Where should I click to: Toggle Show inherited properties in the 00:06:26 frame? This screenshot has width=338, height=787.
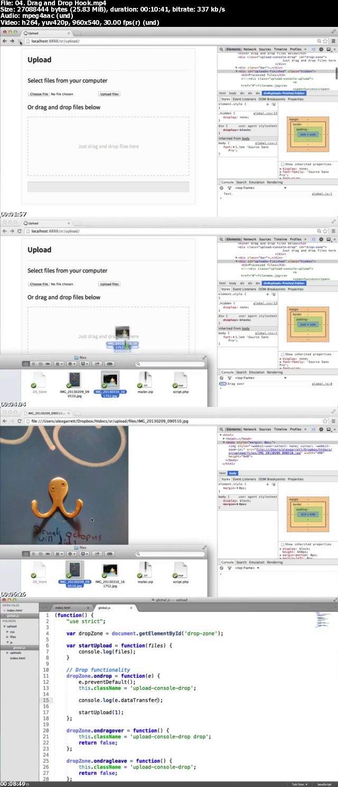click(283, 544)
